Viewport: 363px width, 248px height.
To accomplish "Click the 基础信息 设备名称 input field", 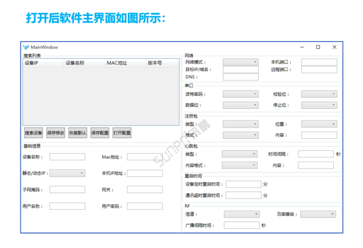I will click(x=67, y=157).
